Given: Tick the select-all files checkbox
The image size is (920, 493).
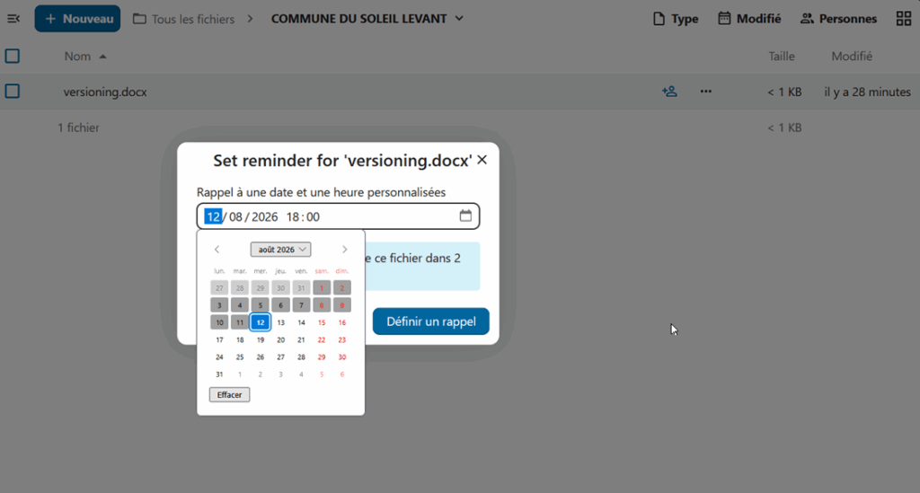Looking at the screenshot, I should (x=13, y=57).
